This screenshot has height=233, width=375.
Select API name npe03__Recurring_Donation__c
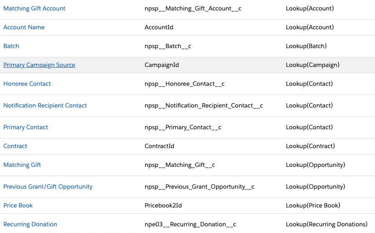pos(190,225)
